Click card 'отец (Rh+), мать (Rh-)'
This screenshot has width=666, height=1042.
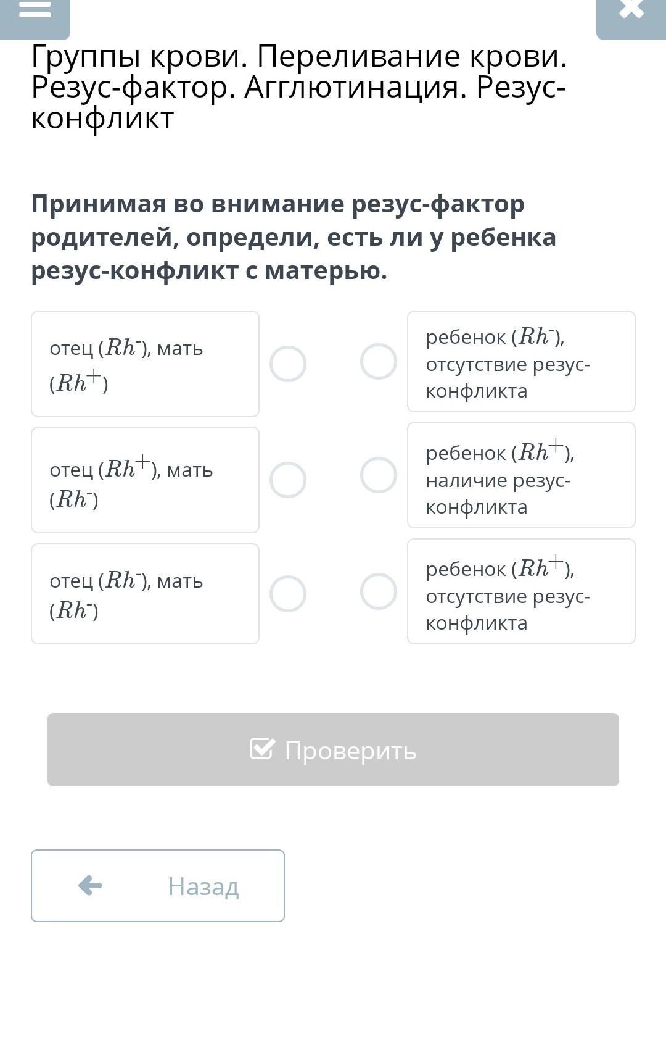pyautogui.click(x=145, y=480)
